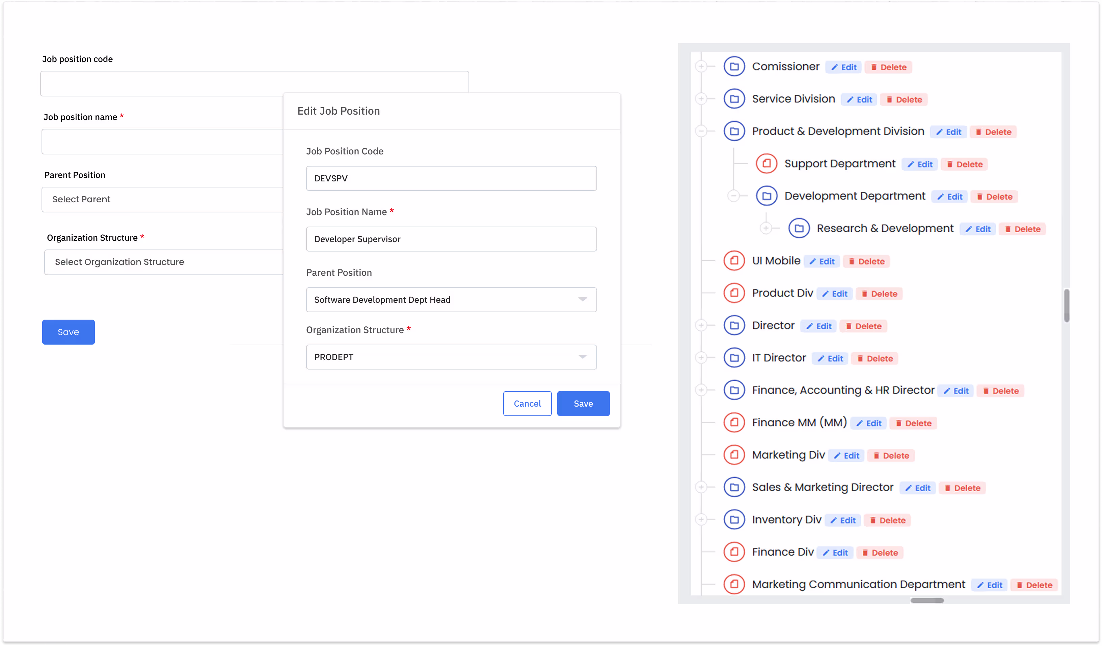
Task: Delete the Finance MM (MM) position
Action: 913,423
